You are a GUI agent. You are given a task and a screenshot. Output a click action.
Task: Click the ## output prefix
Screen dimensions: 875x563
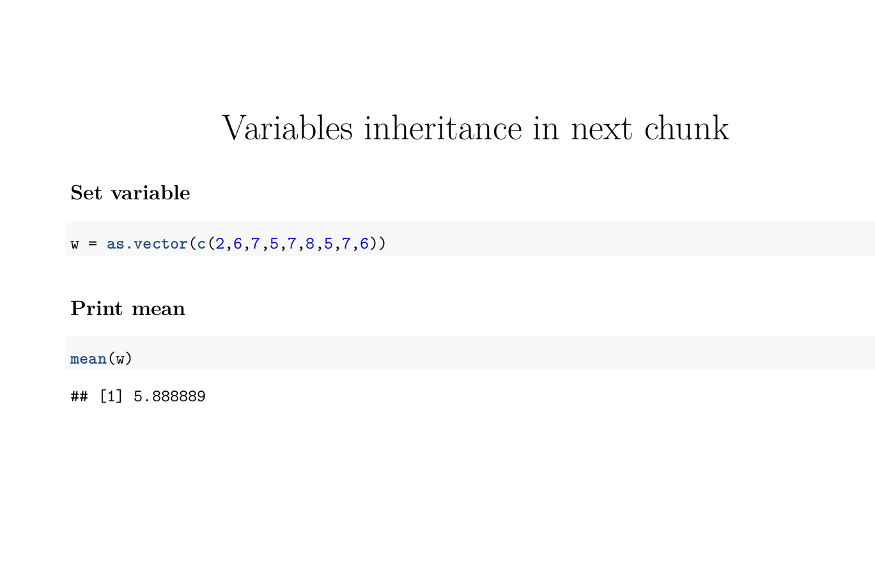click(x=79, y=397)
